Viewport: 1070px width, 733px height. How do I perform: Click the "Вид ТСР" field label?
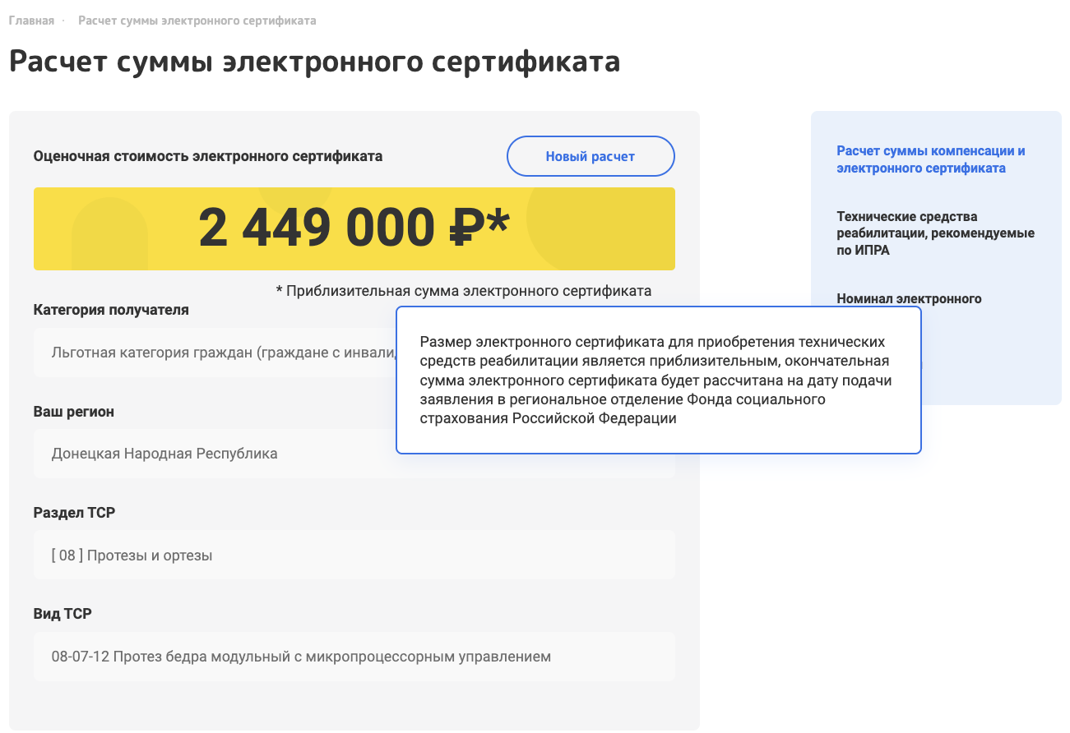63,614
